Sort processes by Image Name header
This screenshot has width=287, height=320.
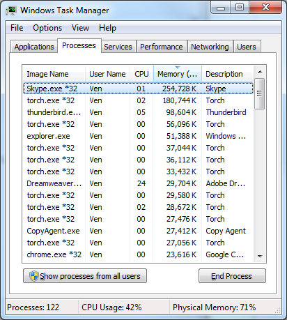(54, 74)
